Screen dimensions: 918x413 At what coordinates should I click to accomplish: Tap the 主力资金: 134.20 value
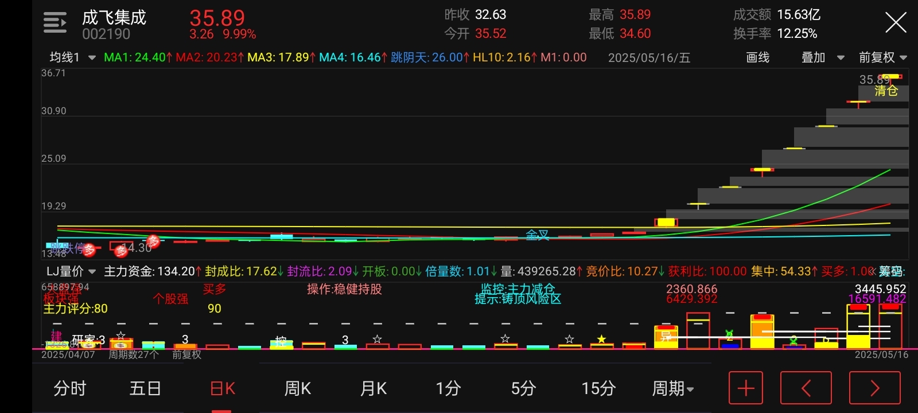pos(153,271)
